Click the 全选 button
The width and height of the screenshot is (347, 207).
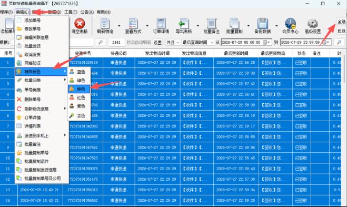point(341,22)
